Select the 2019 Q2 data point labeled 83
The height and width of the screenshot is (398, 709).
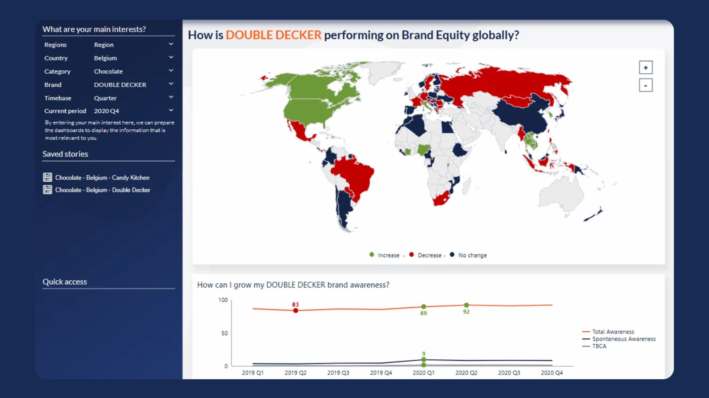tap(295, 311)
